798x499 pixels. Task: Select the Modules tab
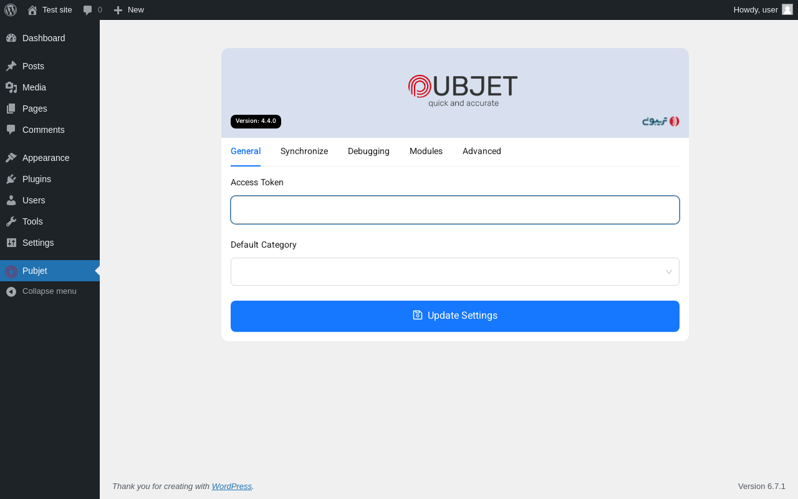[426, 152]
